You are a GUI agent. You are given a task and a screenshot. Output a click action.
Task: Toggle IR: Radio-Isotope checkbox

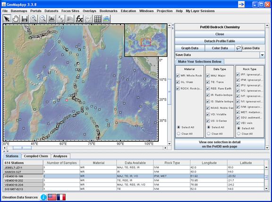pos(208,95)
